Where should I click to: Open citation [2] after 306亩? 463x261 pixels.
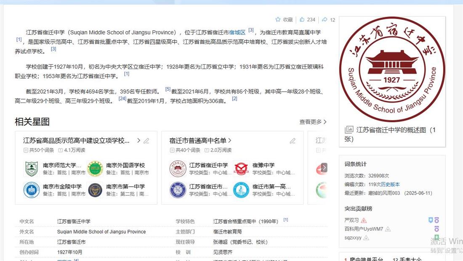click(234, 98)
